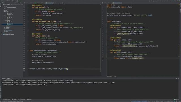This screenshot has height=102, width=181.
Task: Click Add Configuration button in toolbar
Action: [153, 1]
